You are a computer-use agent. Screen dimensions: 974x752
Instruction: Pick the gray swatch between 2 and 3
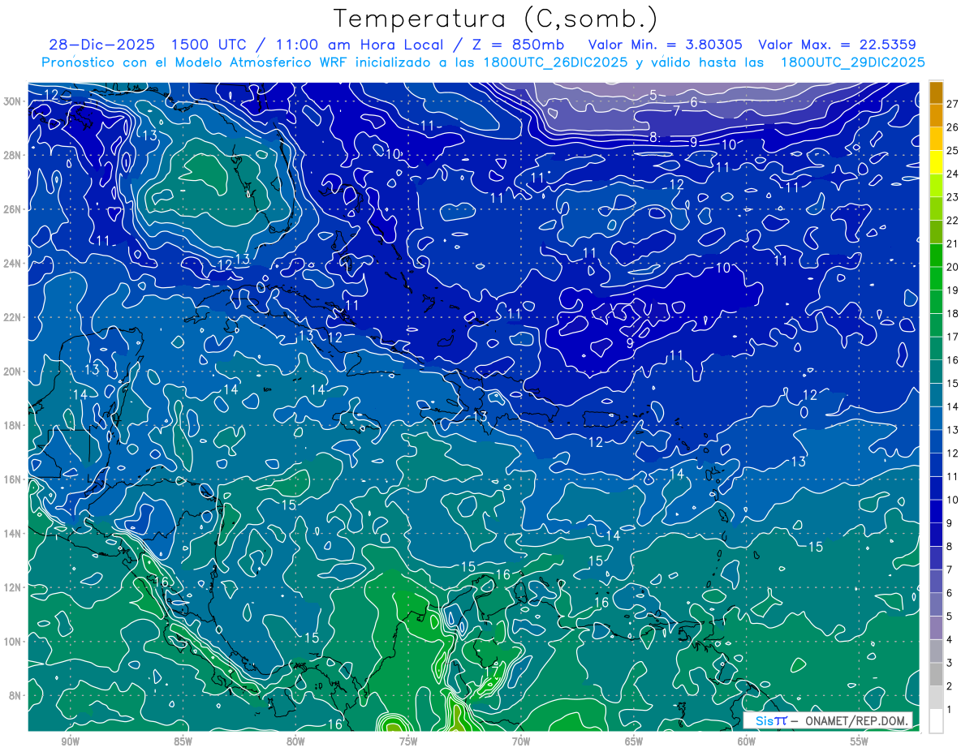click(936, 674)
